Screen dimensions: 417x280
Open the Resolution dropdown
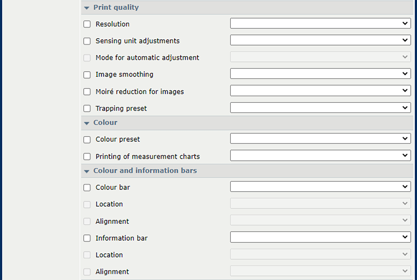coord(320,24)
